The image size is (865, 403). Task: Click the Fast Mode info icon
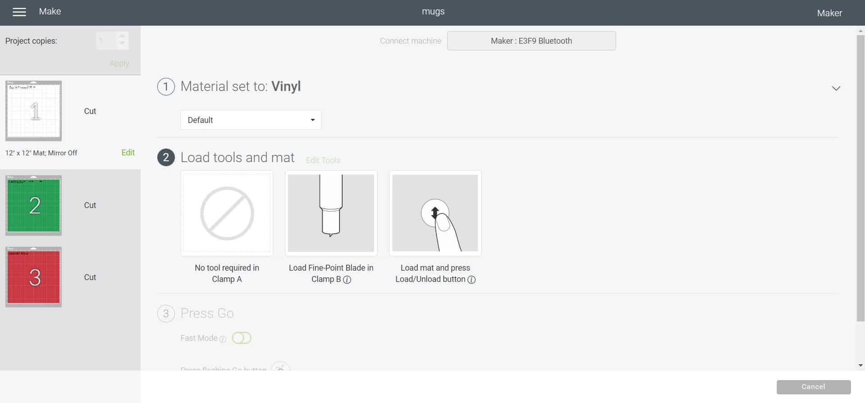point(223,339)
